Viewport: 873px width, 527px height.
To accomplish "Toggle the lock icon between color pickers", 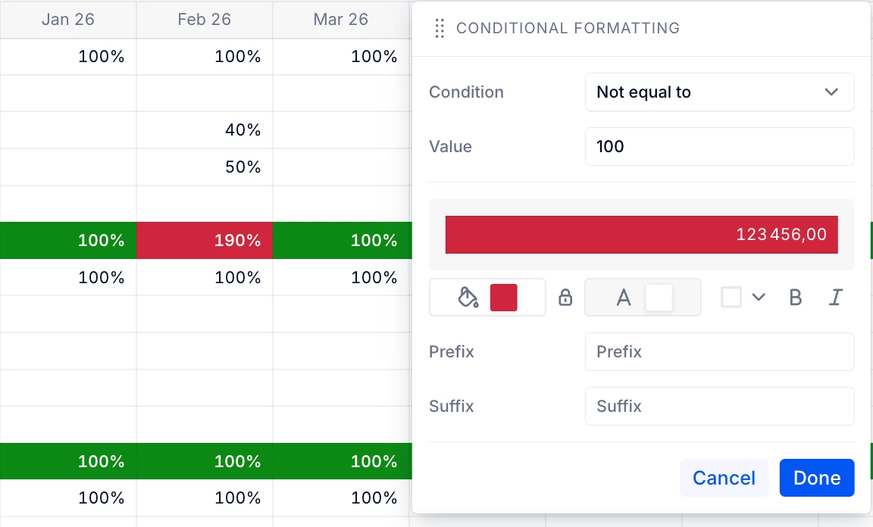I will tap(565, 298).
